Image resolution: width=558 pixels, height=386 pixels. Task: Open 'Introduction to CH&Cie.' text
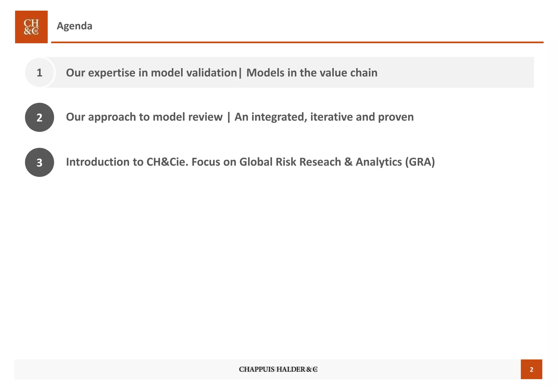(127, 162)
